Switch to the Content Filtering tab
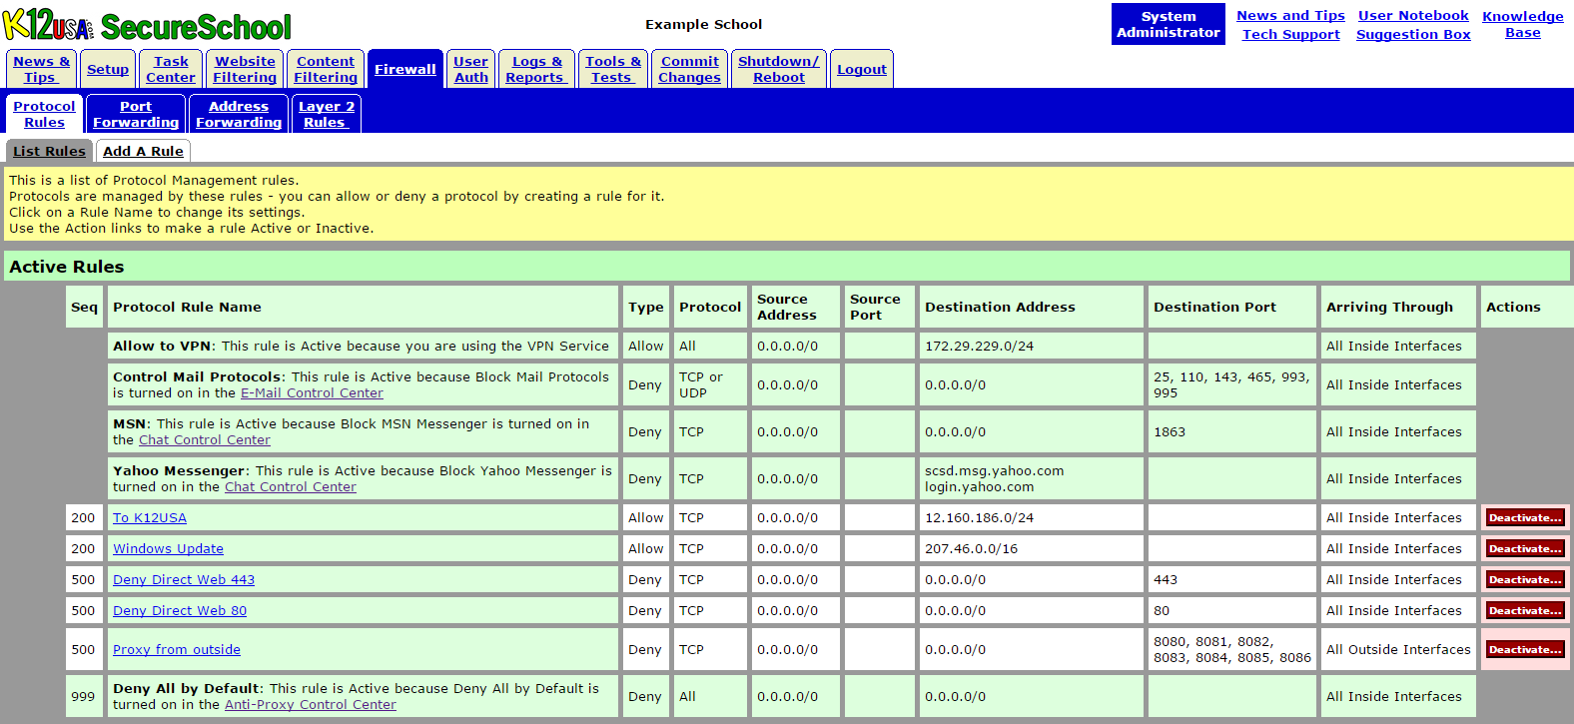This screenshot has width=1574, height=724. [326, 69]
